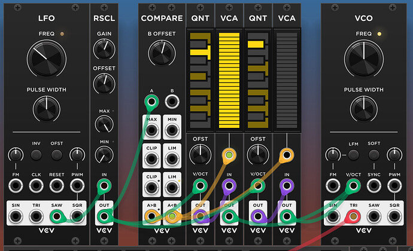This screenshot has height=251, width=413.
Task: Toggle the OFST button on the LFO
Action: 56,155
